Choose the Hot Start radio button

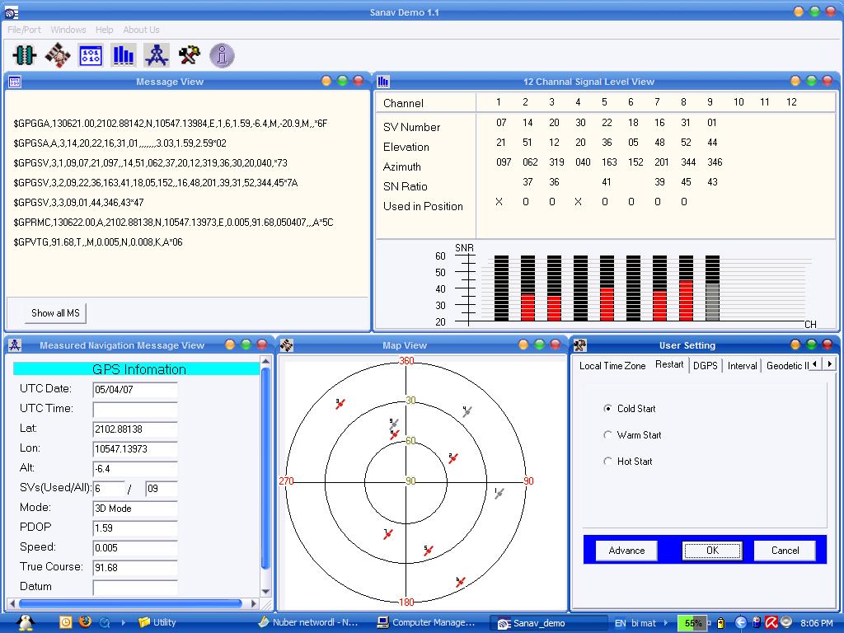click(608, 462)
